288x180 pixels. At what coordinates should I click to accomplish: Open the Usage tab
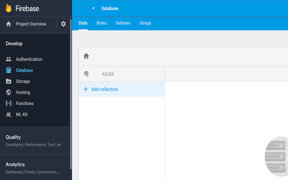(145, 23)
